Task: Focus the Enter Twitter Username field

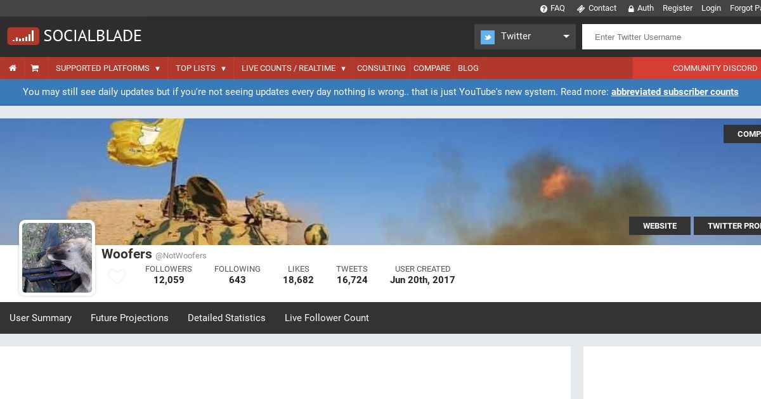Action: tap(672, 37)
